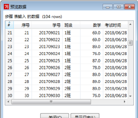The height and width of the screenshot is (118, 138).
Task: Click 序号 value 22 cell
Action: click(23, 40)
